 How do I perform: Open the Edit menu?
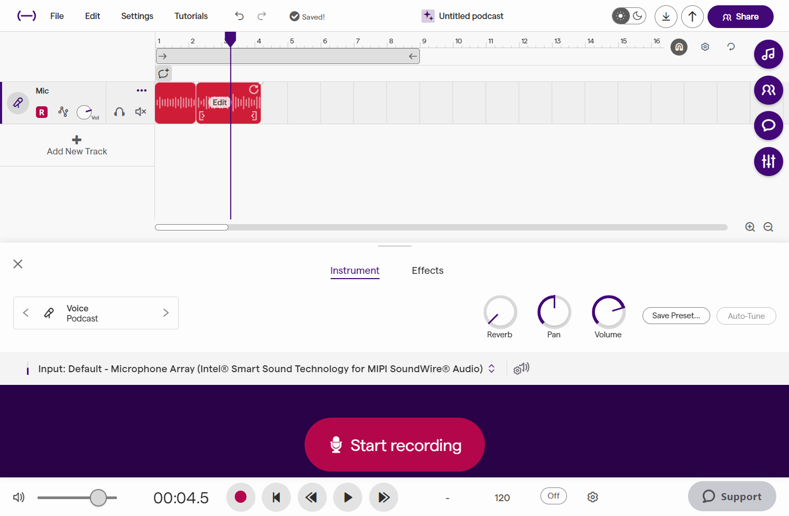93,16
